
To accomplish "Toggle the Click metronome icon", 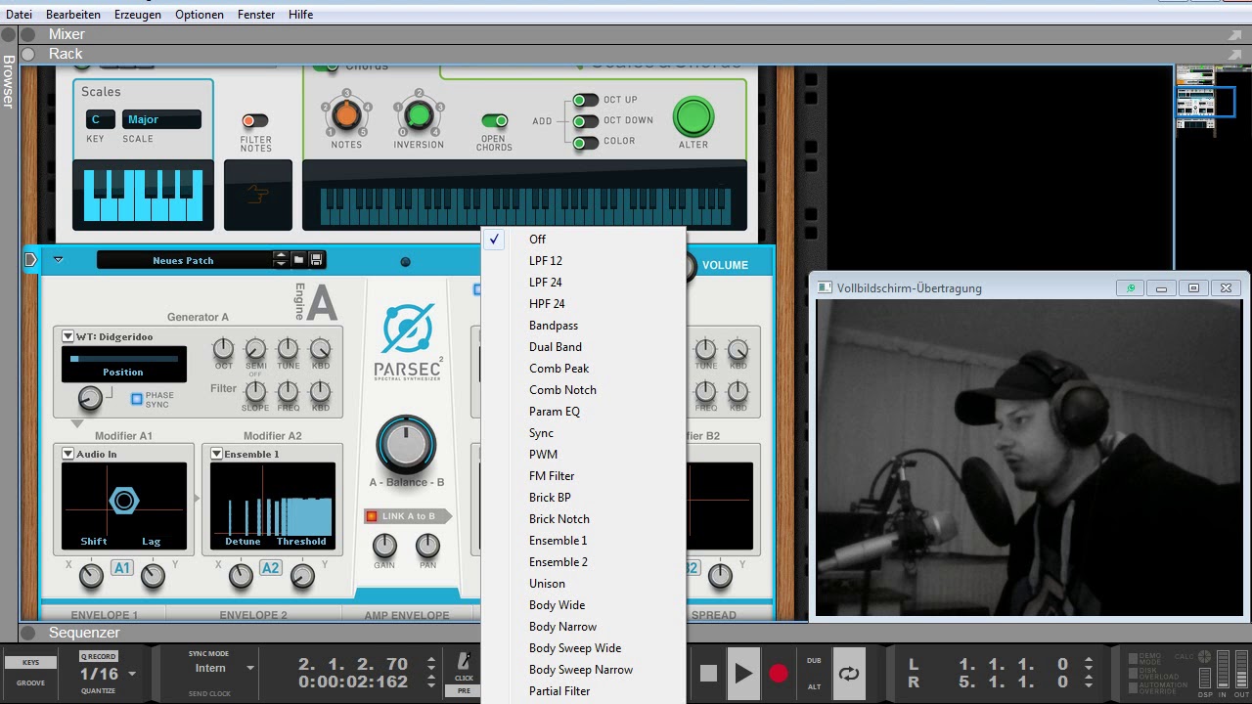I will (464, 662).
